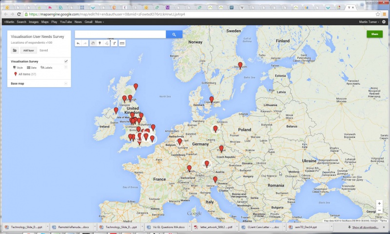Open the layer Style options
390x234 pixels.
pos(18,68)
